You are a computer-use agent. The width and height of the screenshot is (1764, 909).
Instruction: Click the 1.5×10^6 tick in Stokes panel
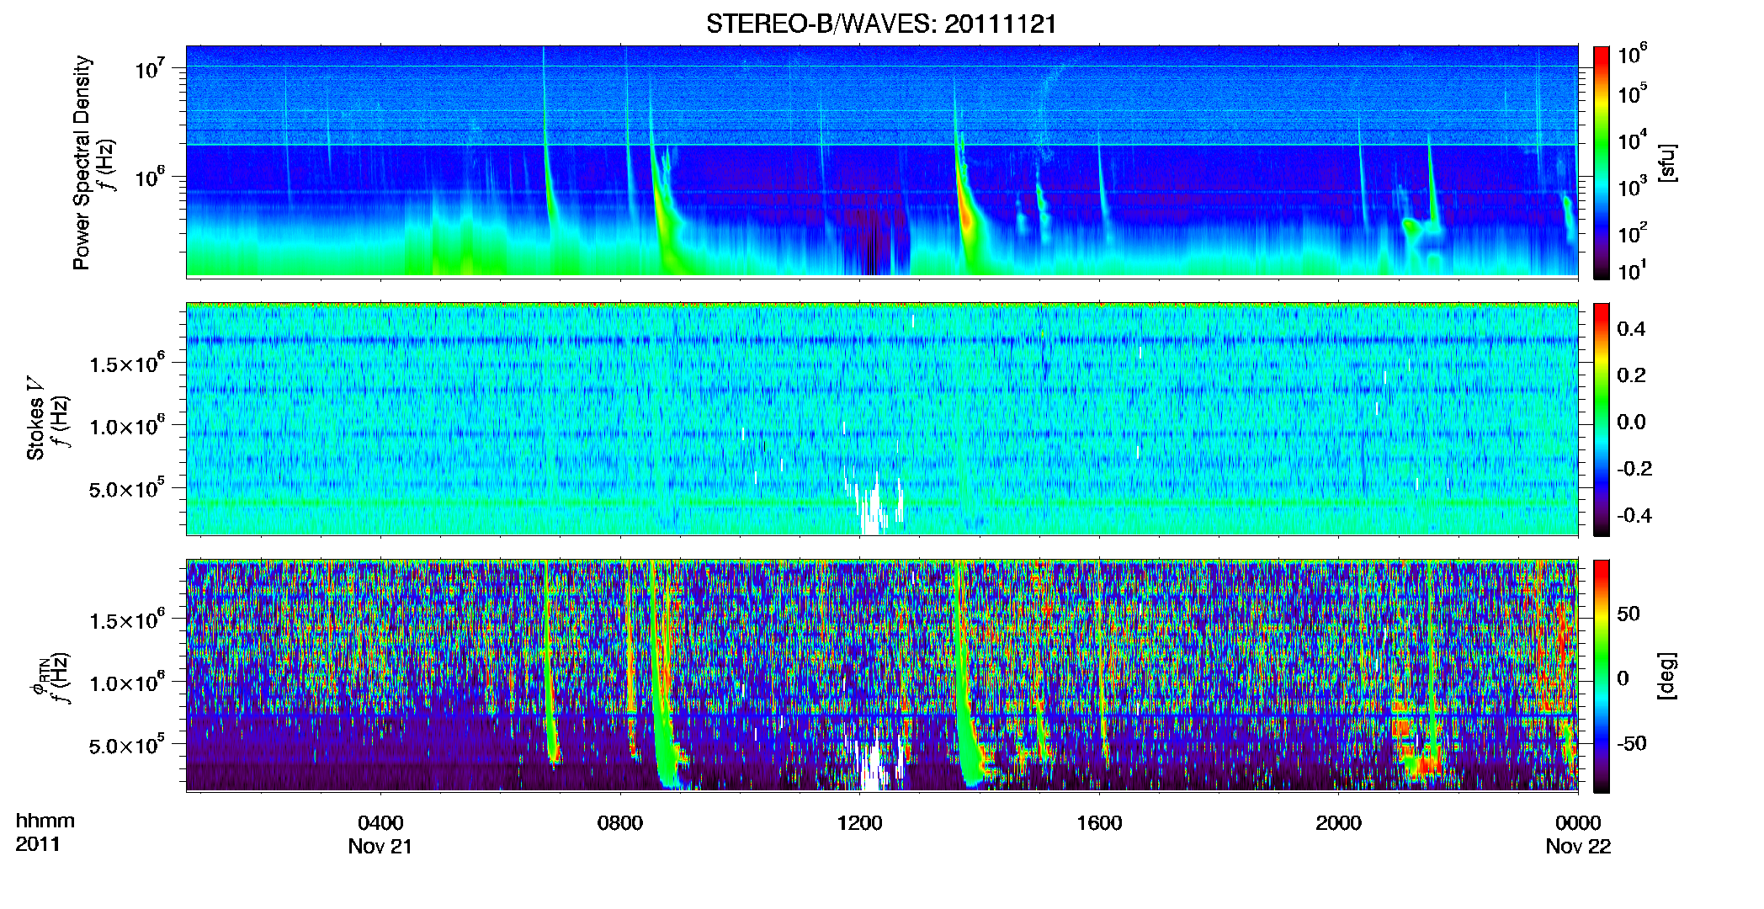coord(128,363)
